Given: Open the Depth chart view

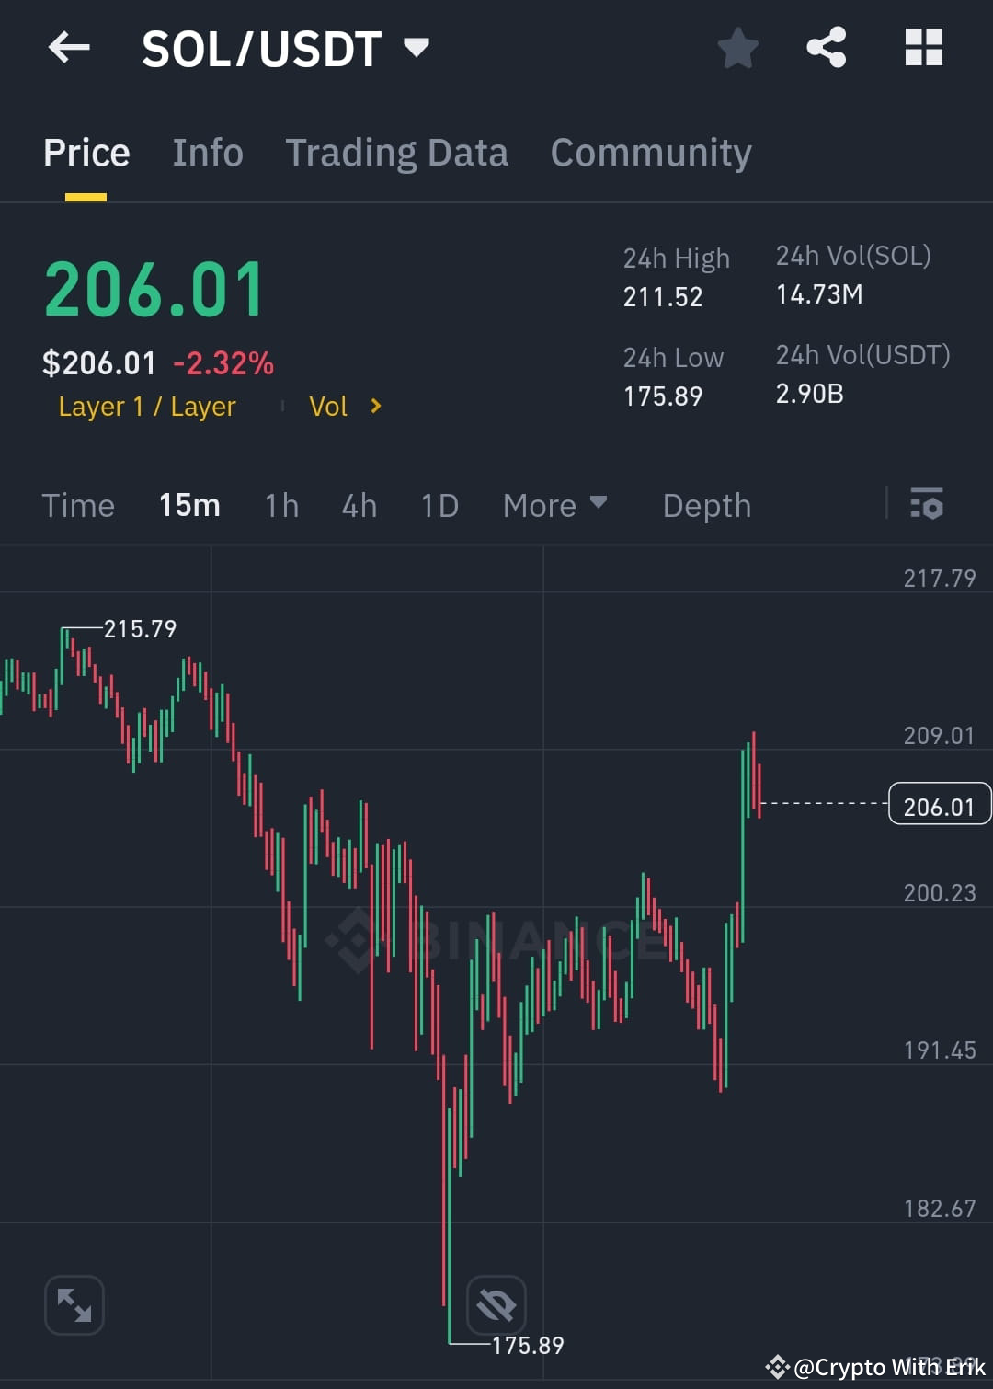Looking at the screenshot, I should 706,505.
